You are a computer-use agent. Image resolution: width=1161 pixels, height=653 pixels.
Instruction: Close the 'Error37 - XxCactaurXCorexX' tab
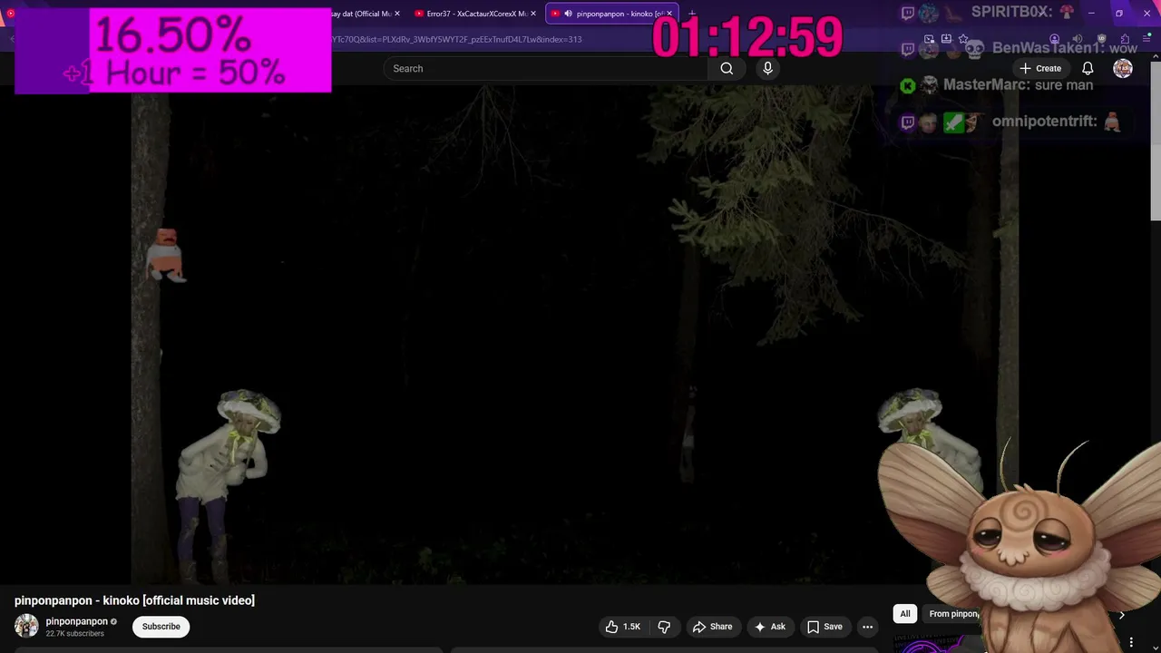coord(533,14)
